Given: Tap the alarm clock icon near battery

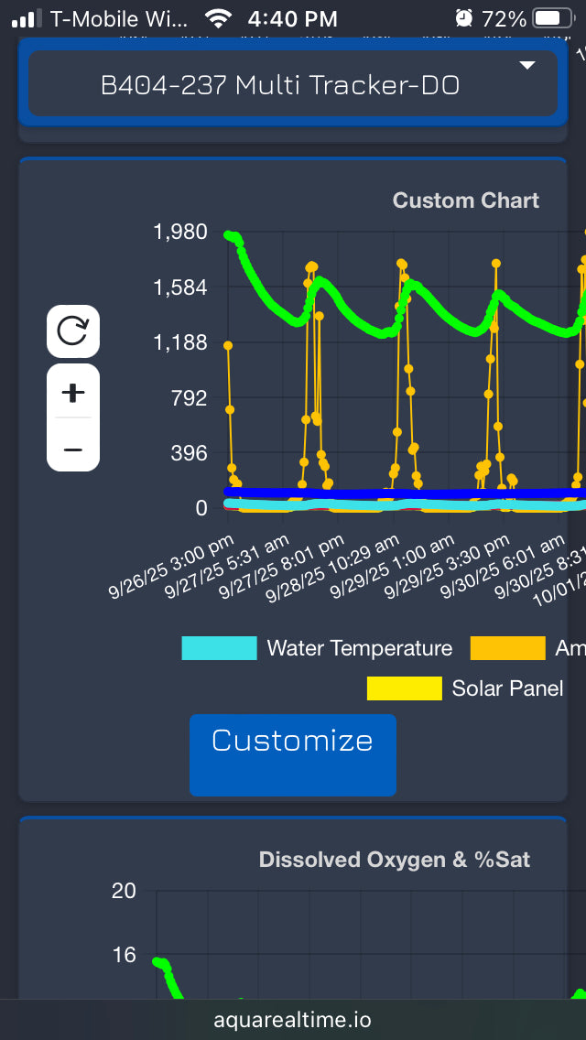Looking at the screenshot, I should pyautogui.click(x=465, y=17).
